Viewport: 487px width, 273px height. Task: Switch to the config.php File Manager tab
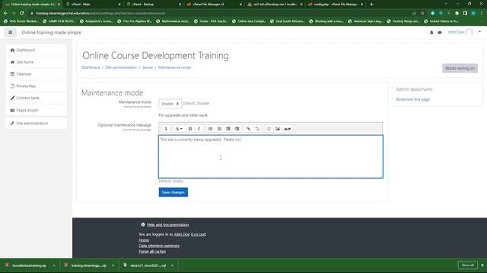336,5
